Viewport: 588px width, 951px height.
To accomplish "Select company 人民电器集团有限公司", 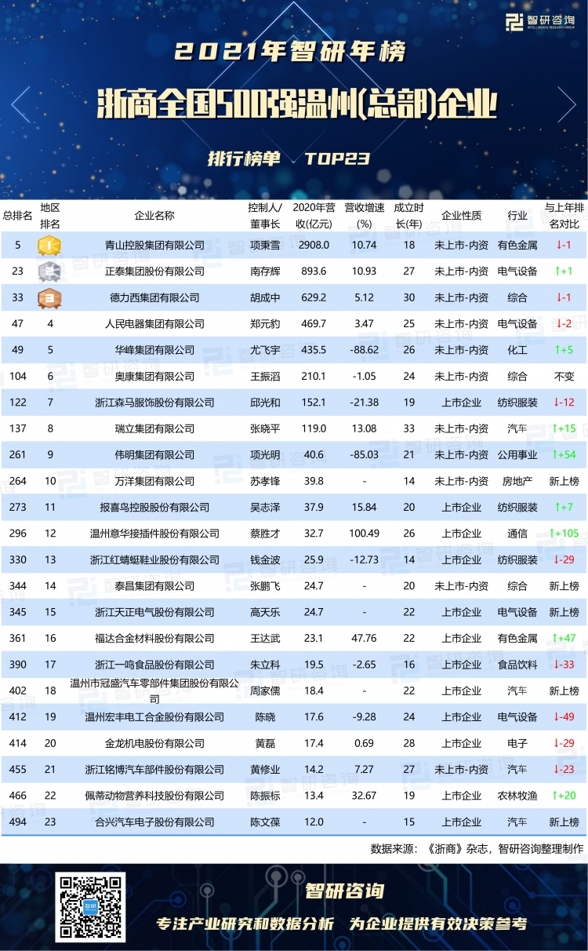I will (x=154, y=324).
